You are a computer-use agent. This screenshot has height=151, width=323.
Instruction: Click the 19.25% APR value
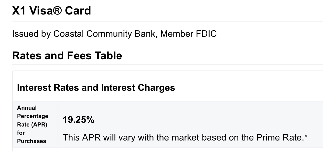[78, 120]
